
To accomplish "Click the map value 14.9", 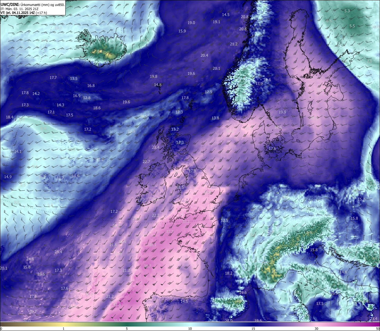I will (x=8, y=177).
